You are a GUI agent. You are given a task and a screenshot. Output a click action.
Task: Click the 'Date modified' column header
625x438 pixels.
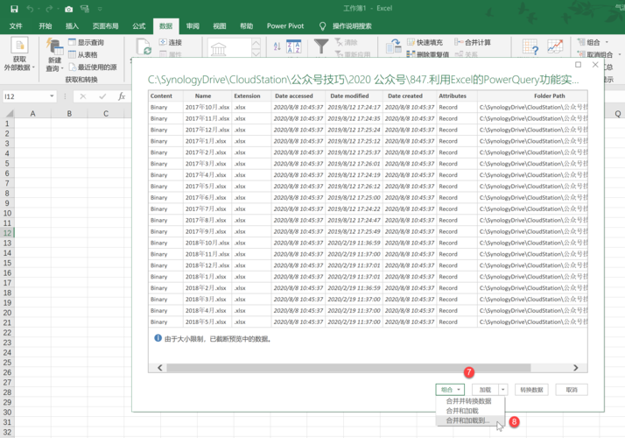click(x=349, y=95)
